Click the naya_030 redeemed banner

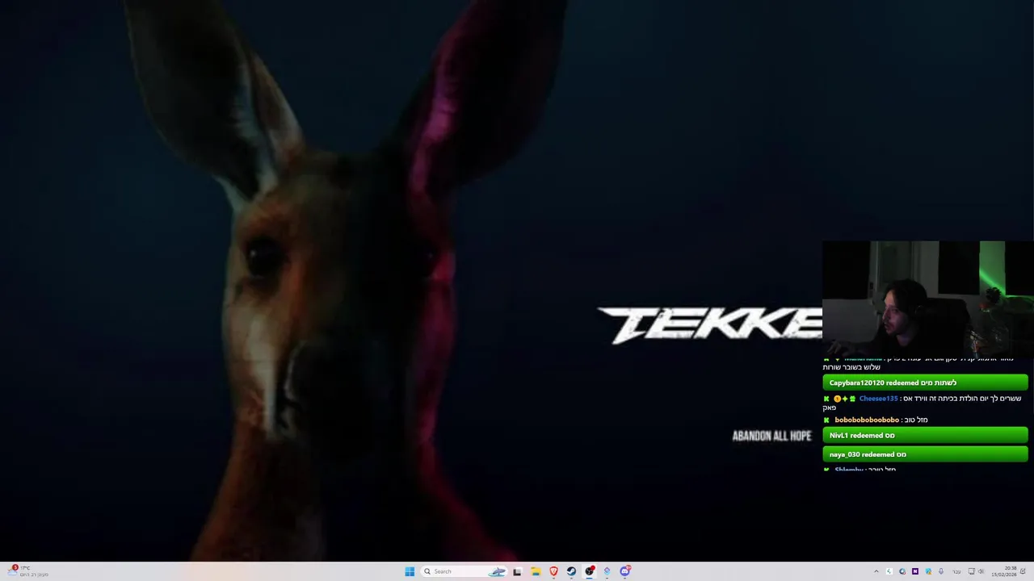[925, 454]
